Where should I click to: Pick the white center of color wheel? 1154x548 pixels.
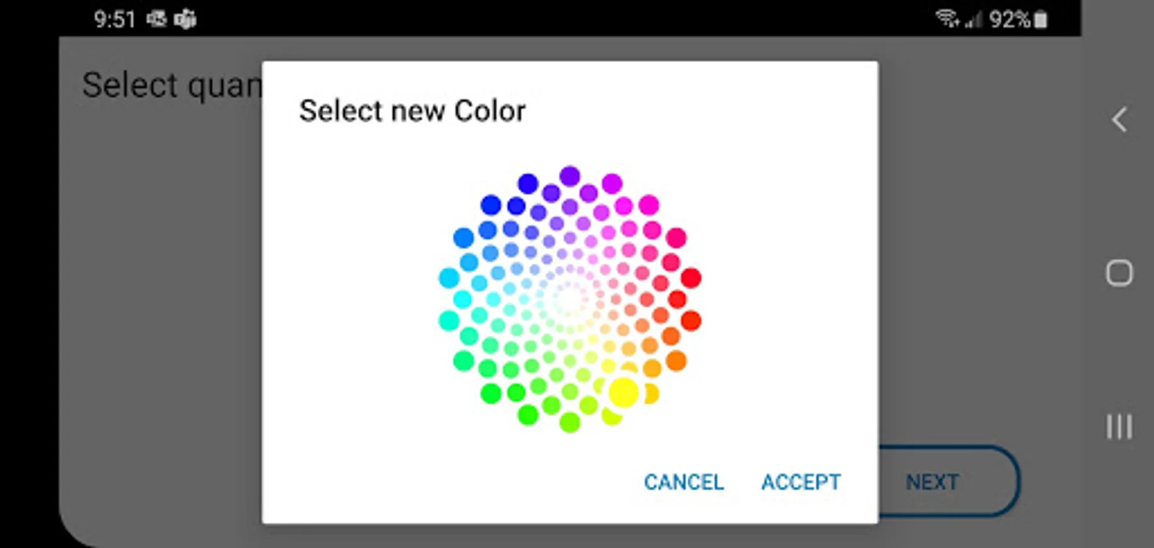pyautogui.click(x=570, y=299)
